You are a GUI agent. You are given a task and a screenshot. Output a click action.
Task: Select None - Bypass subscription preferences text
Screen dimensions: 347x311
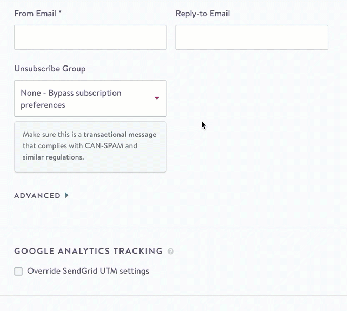71,99
